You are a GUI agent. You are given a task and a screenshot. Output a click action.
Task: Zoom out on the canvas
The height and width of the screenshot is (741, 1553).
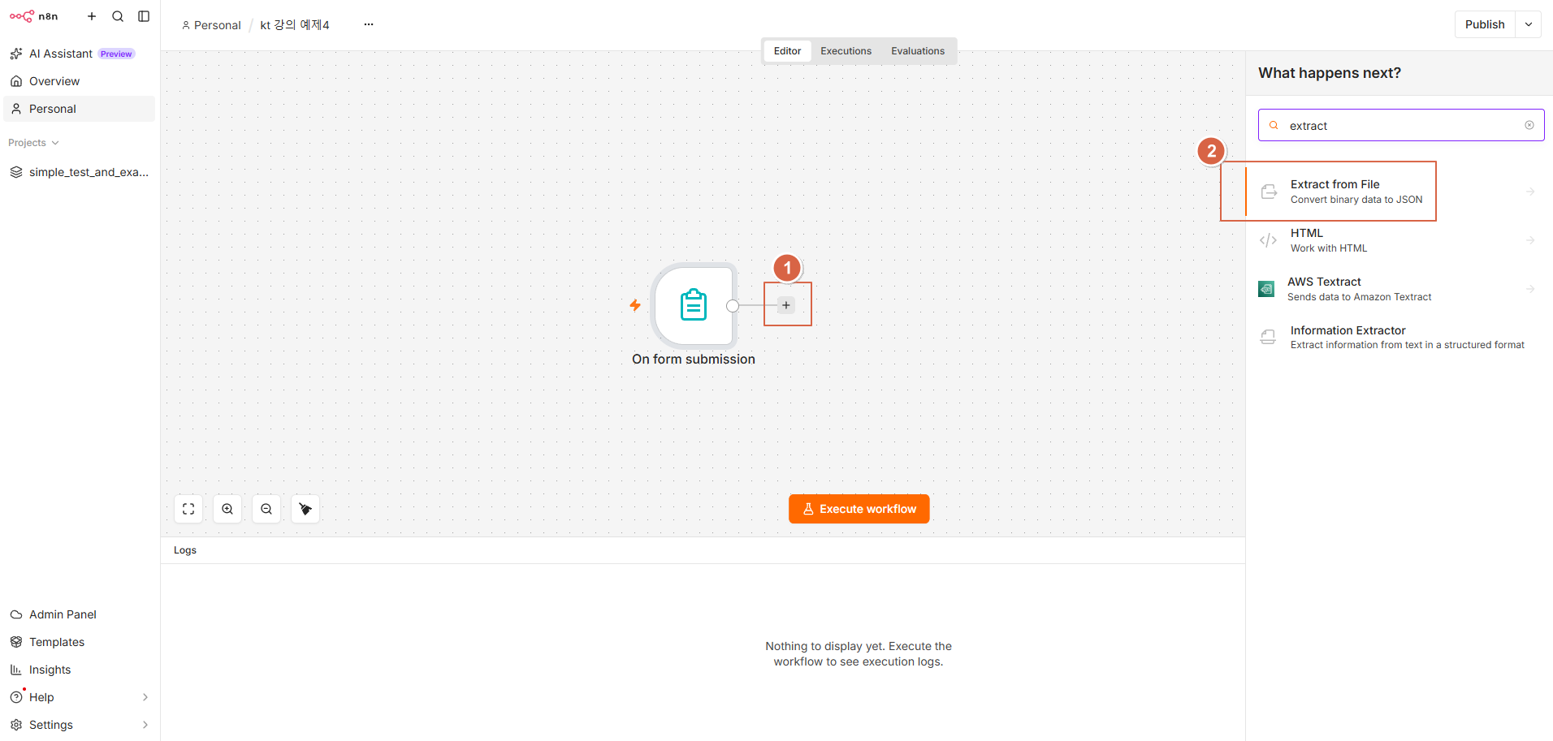[266, 509]
